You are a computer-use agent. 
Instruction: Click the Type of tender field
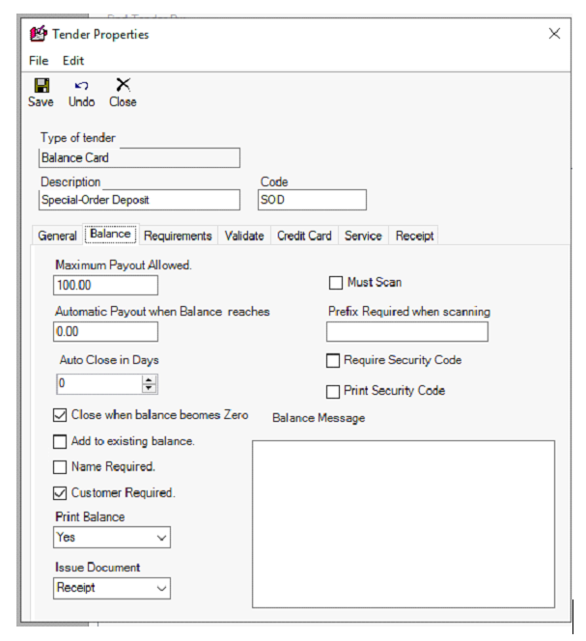[x=139, y=157]
